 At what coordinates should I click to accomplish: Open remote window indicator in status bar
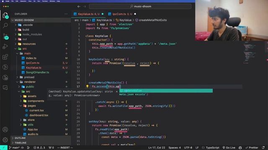pos(4,147)
